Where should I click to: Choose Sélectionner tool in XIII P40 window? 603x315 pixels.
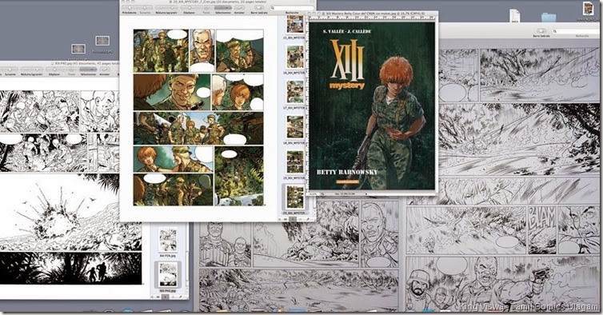88,70
